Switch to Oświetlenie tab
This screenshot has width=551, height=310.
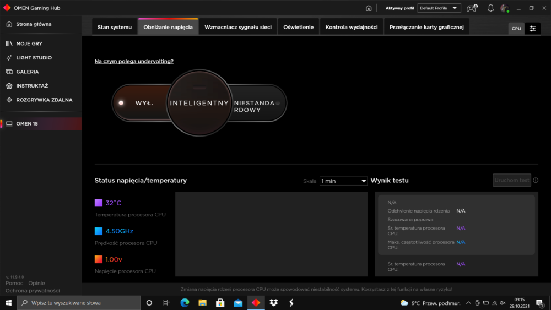coord(298,27)
